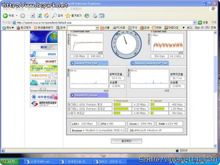This screenshot has width=220, height=165.
Task: Select the Network Game & VoIP Test tab
Action: pos(150,63)
